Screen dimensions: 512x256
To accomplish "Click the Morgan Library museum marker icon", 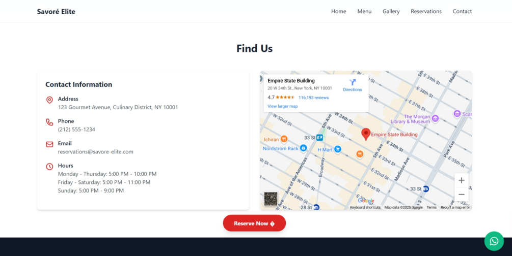I will pos(435,118).
